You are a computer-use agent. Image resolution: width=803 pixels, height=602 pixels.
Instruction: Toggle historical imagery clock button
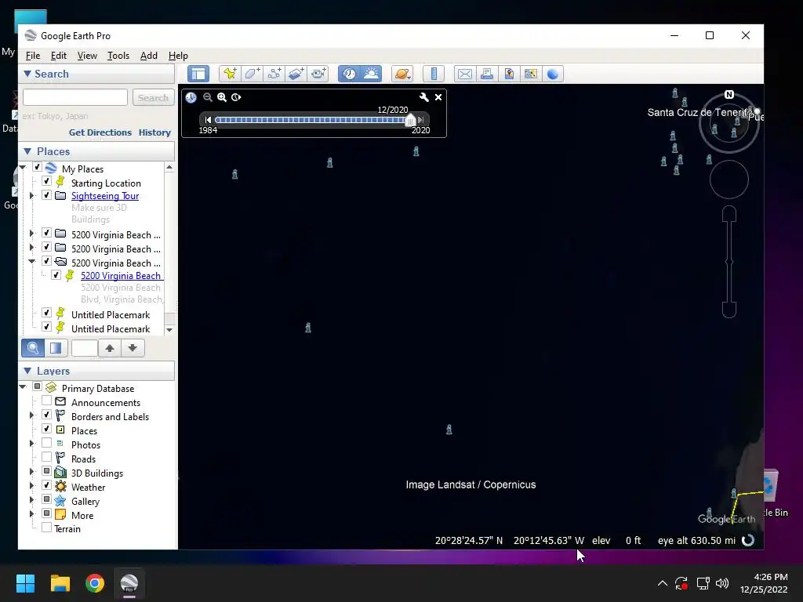[x=349, y=74]
